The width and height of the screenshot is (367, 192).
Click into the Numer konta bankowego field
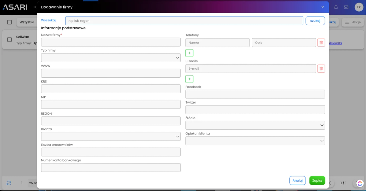[111, 168]
